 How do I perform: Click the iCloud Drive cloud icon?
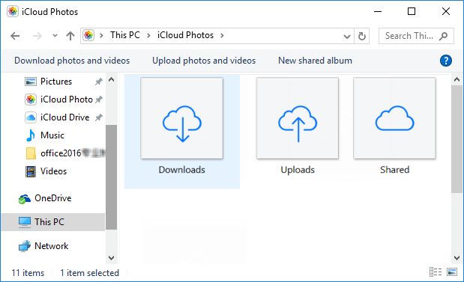tap(31, 117)
